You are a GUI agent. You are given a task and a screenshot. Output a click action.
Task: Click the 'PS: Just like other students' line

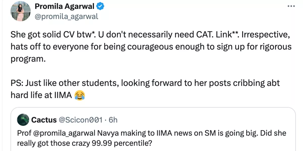145,83
